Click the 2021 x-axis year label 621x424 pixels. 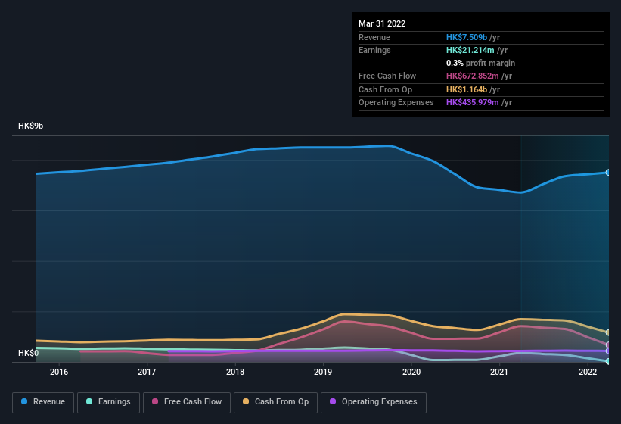click(499, 372)
